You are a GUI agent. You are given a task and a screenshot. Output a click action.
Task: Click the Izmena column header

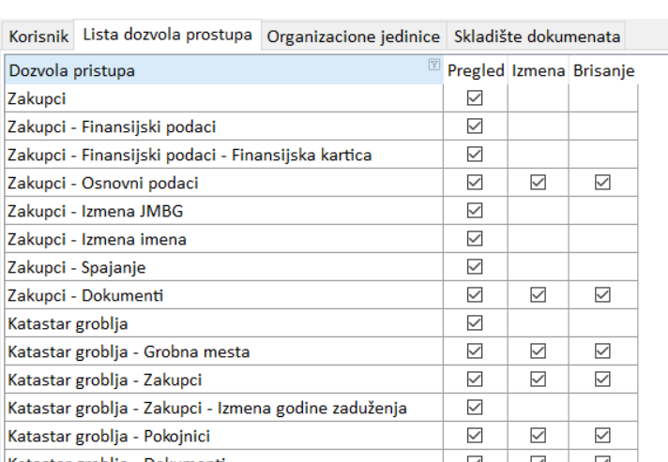(x=539, y=70)
